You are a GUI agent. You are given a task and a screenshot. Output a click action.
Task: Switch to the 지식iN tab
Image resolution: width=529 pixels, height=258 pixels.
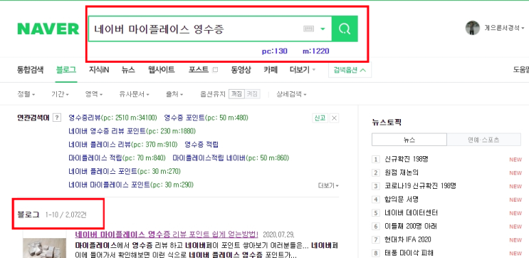pos(99,70)
